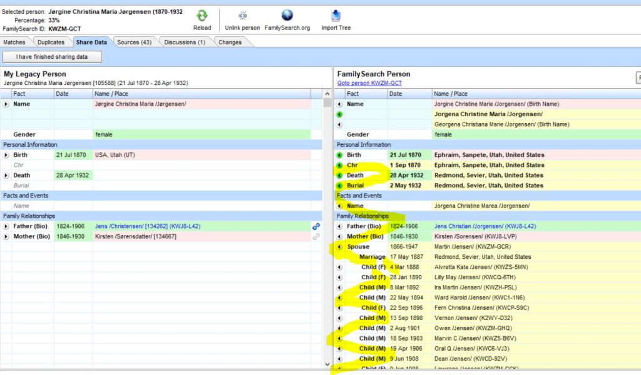This screenshot has width=641, height=375.
Task: Click FamilySearch panel 'Fact' column header
Action: (x=366, y=94)
